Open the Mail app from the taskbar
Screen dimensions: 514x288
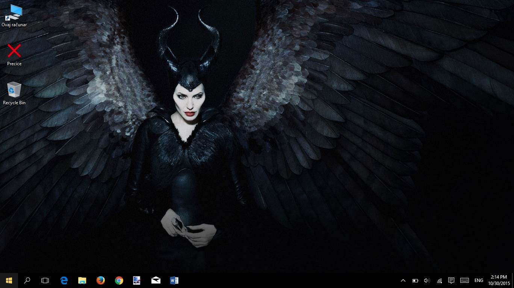coord(156,280)
